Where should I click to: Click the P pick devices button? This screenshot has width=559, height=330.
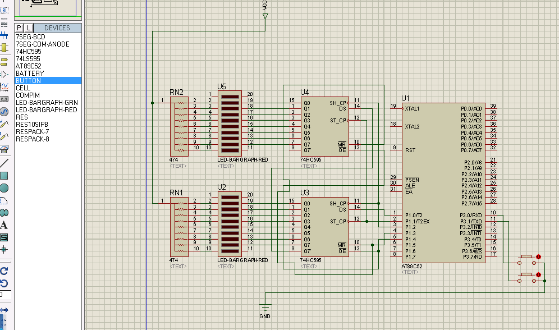click(x=19, y=28)
